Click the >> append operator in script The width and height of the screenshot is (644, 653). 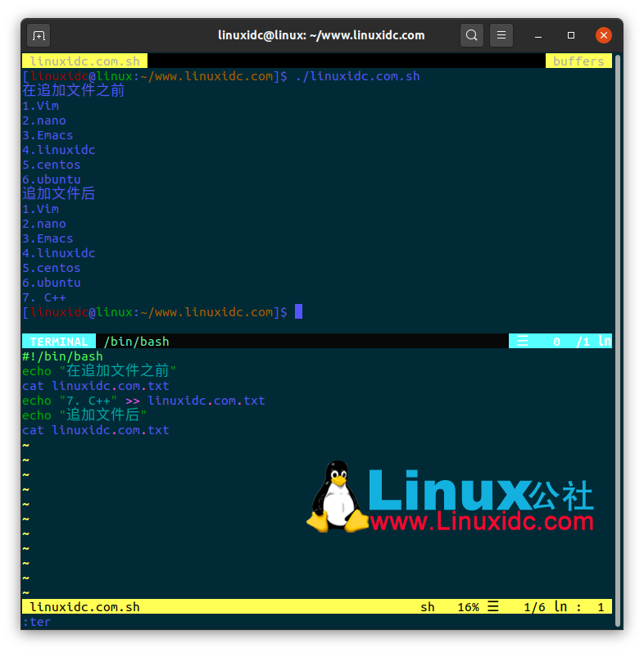click(133, 401)
